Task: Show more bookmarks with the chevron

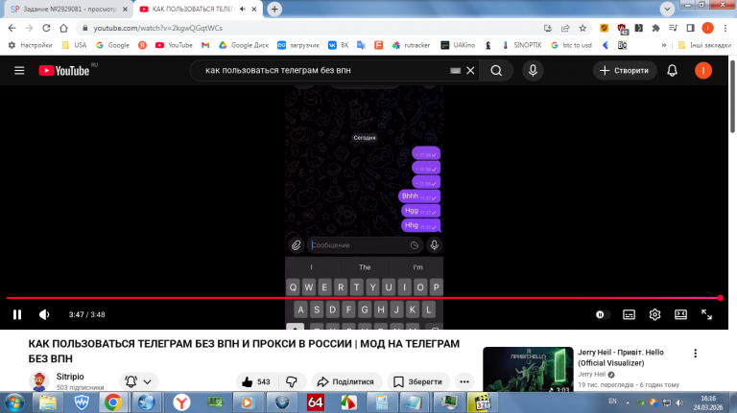Action: click(664, 45)
